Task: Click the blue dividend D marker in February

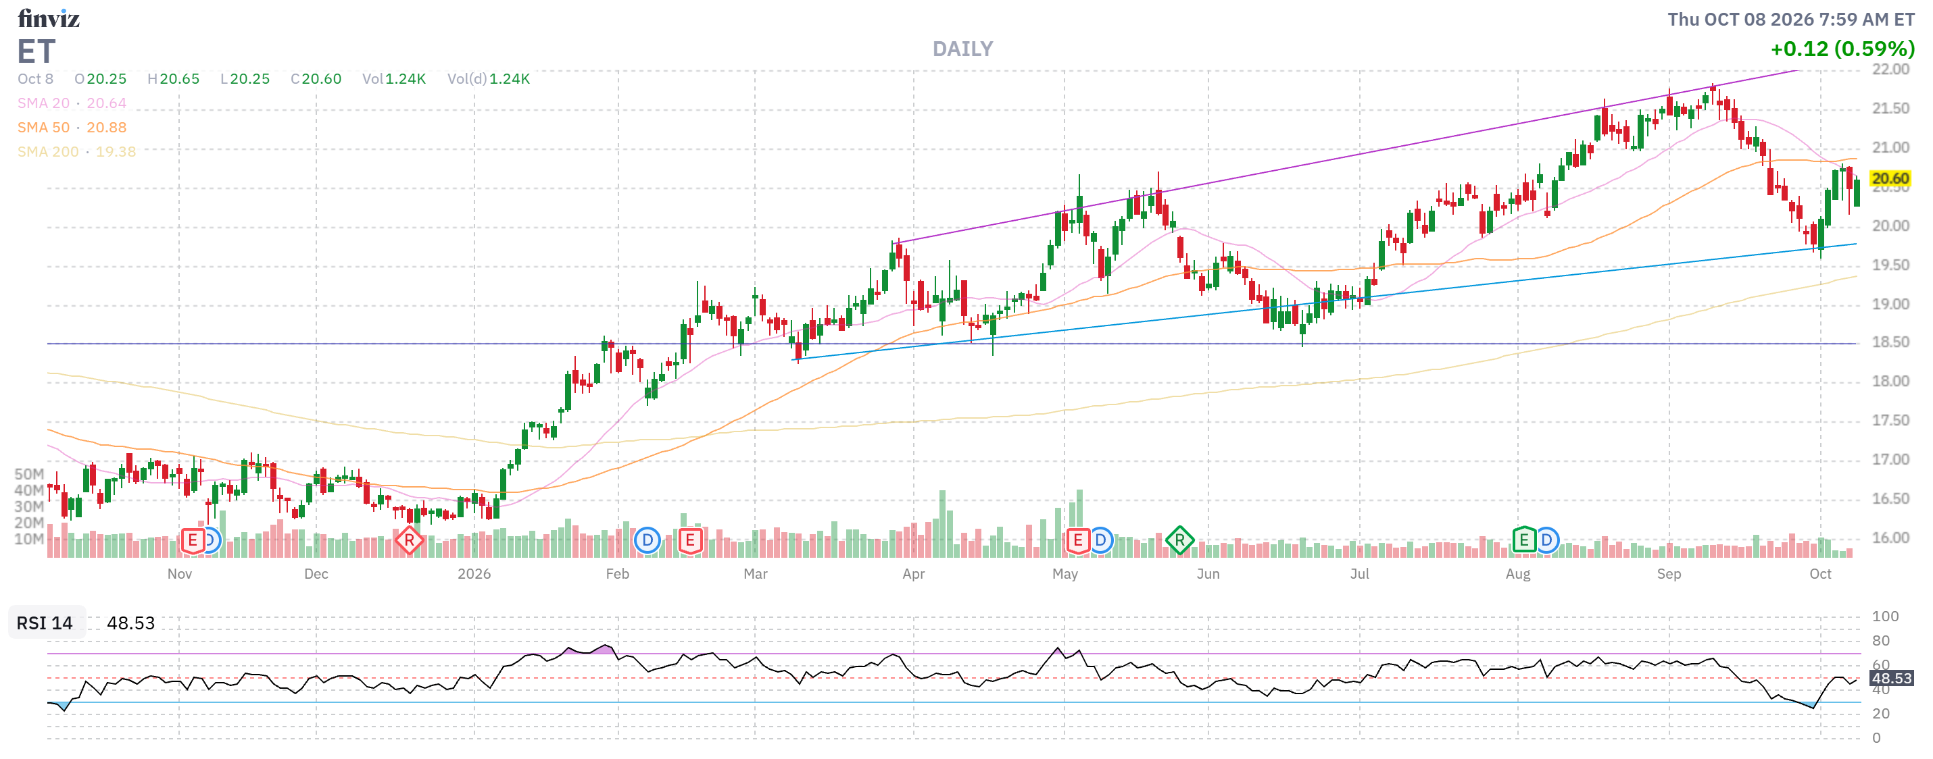Action: 647,540
